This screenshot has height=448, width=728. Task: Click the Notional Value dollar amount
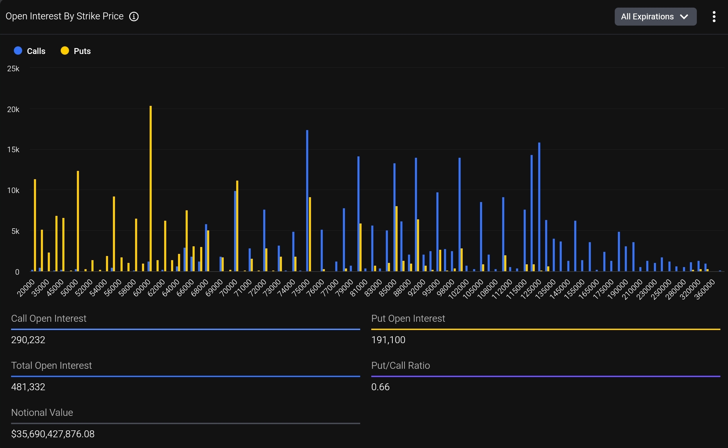tap(53, 434)
